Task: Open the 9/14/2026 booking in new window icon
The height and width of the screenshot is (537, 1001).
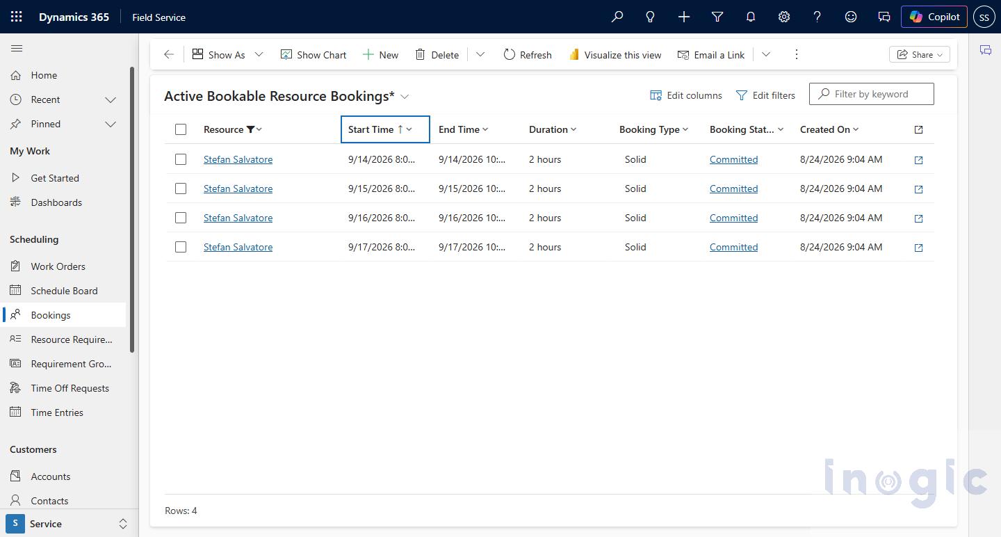Action: click(x=918, y=160)
